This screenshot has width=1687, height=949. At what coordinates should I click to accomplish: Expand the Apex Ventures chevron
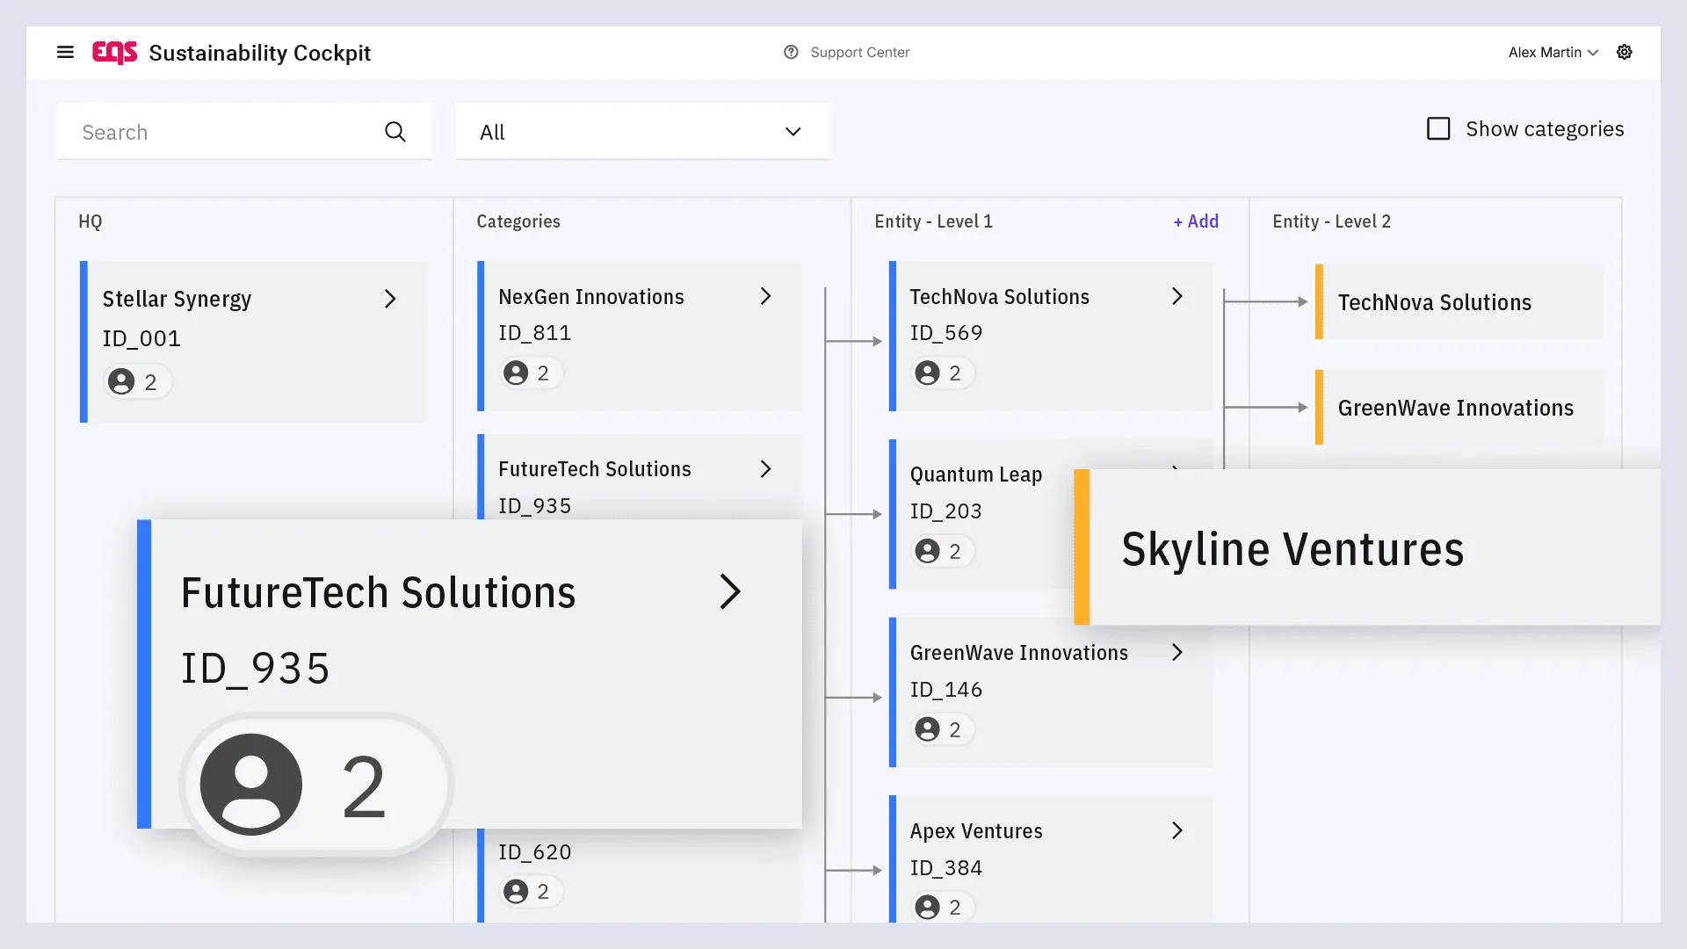1177,830
